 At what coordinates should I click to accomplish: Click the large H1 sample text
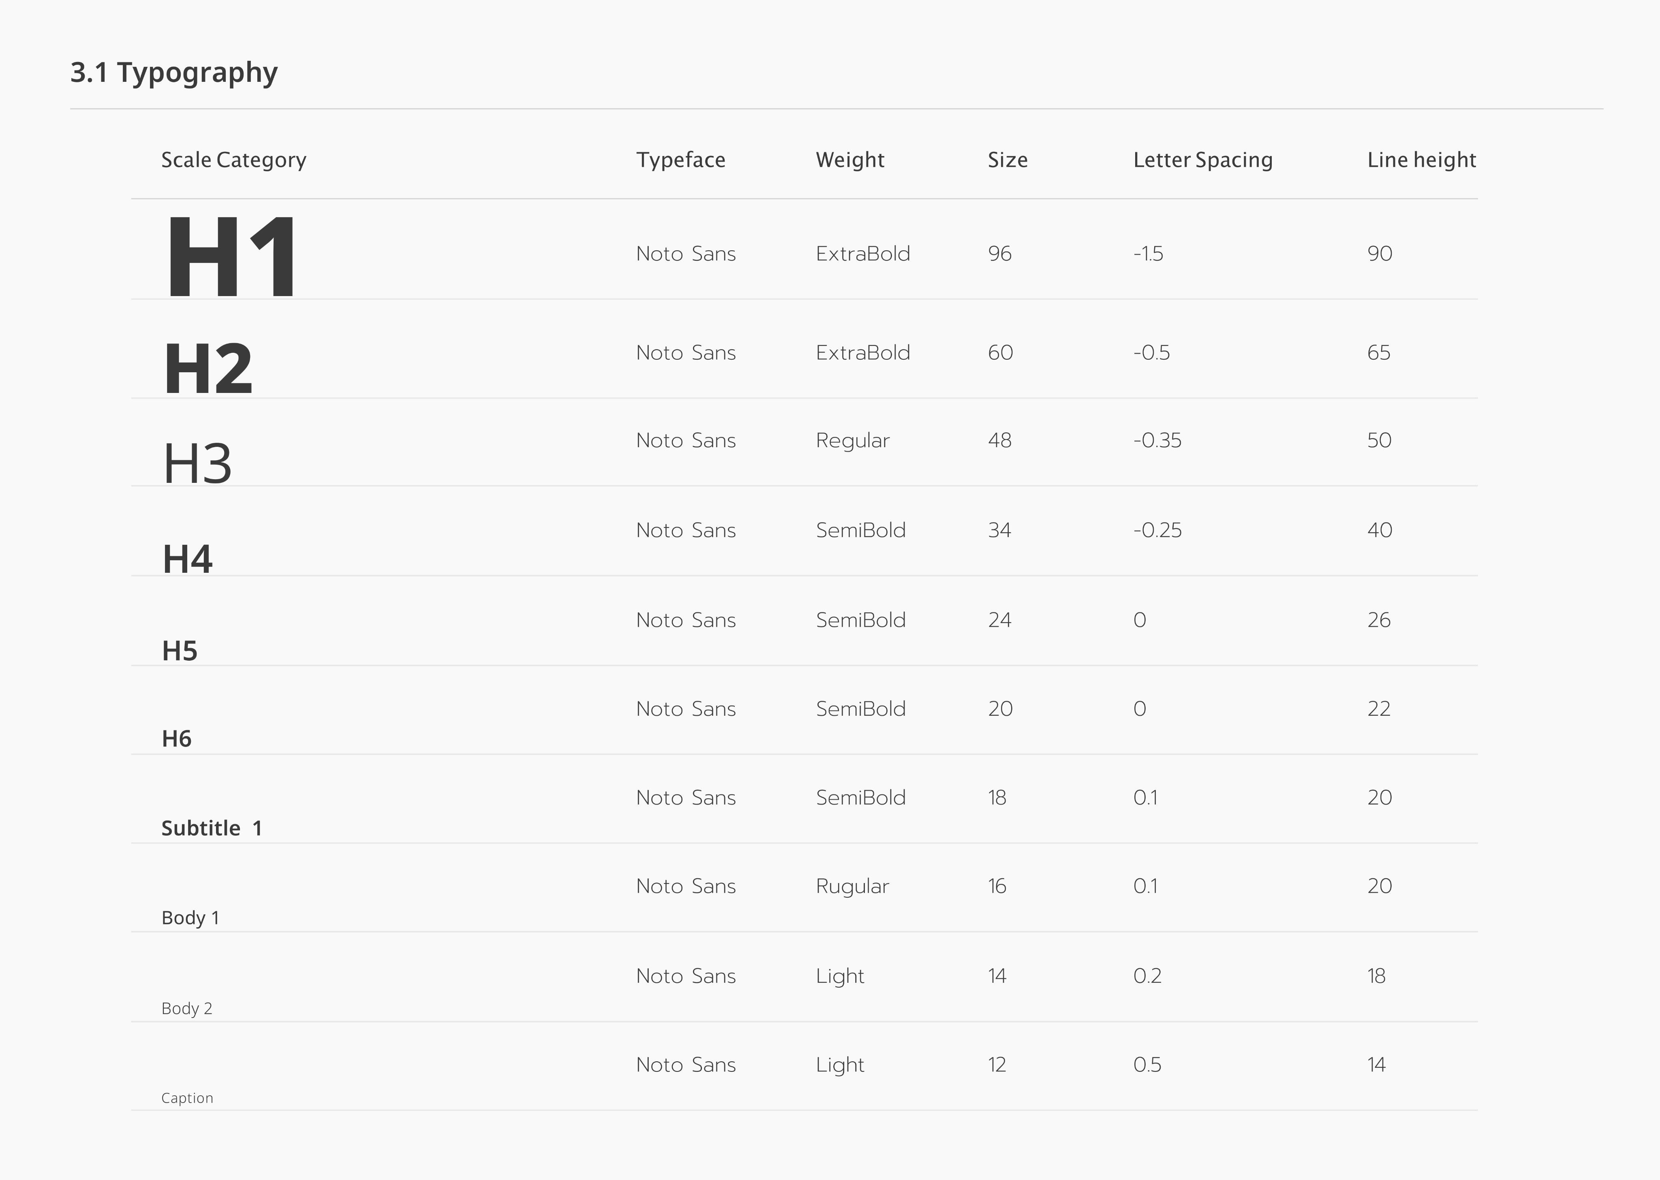click(x=231, y=256)
